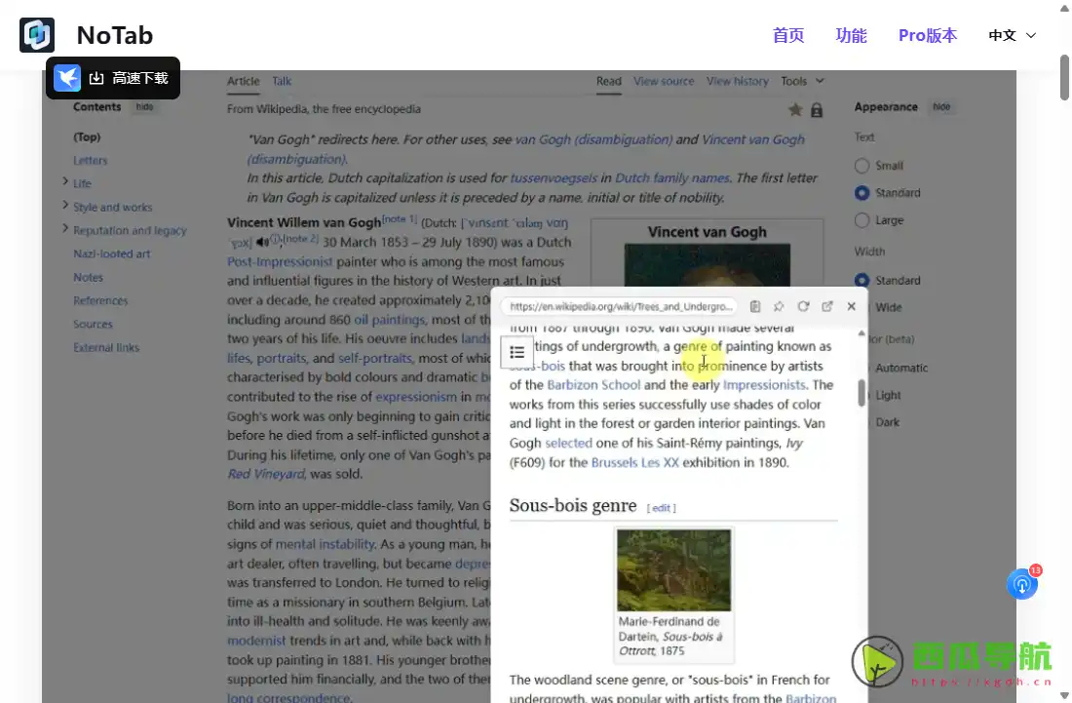Switch to the Talk tab
Screen dimensions: 1072x703
282,81
